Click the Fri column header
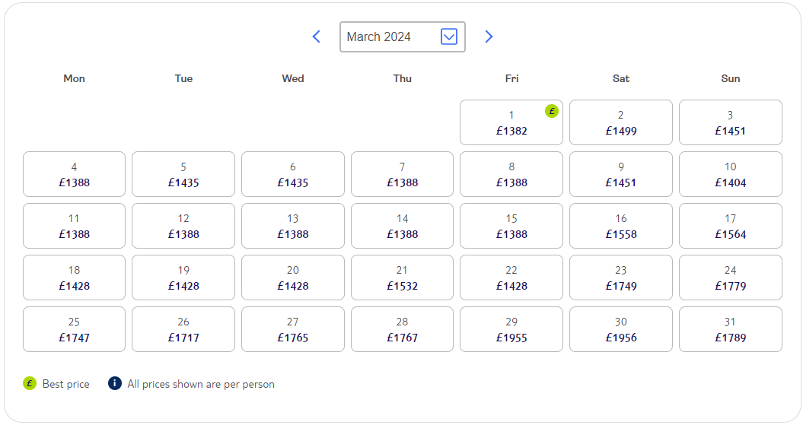Viewport: 803px width, 425px height. point(511,78)
